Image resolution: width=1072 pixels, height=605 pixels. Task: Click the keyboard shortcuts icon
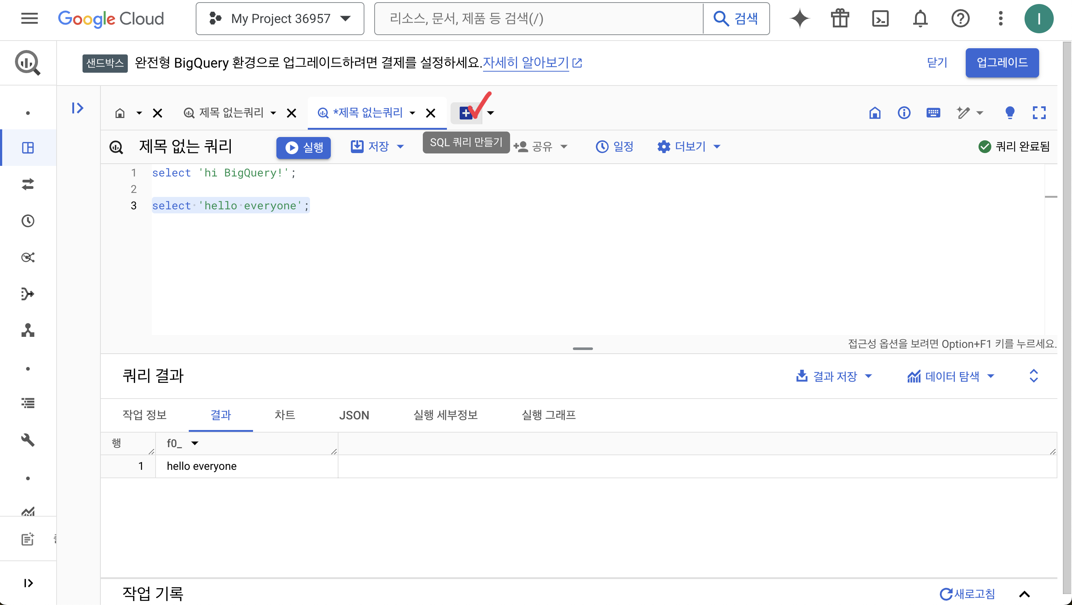pyautogui.click(x=933, y=113)
